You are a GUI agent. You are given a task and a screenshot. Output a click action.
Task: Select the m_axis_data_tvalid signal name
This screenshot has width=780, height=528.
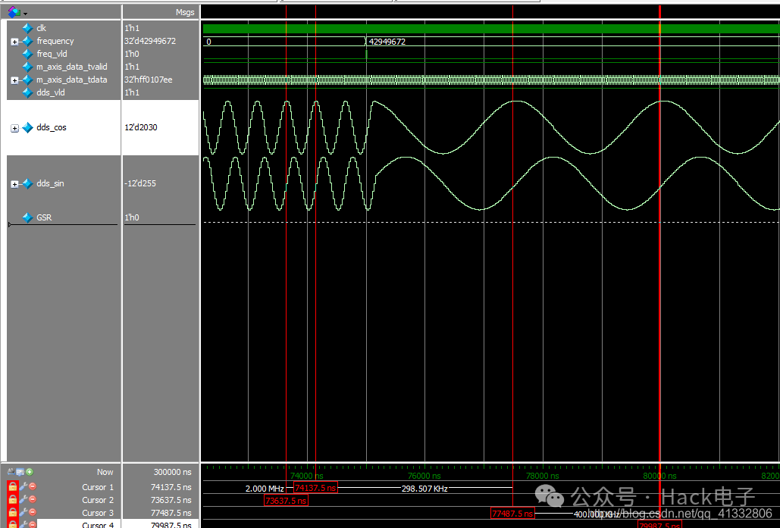click(71, 67)
